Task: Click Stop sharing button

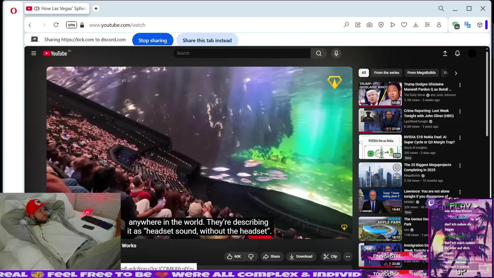Action: (152, 40)
